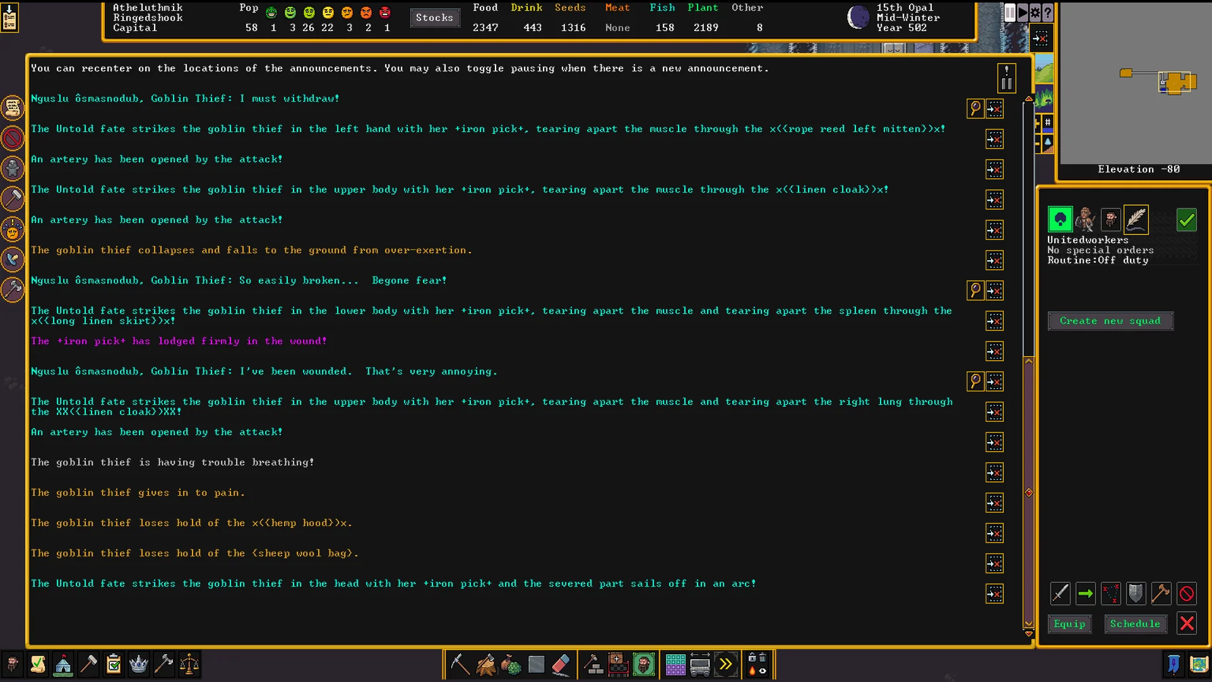Select the patrol route squad order
This screenshot has width=1212, height=682.
(x=1110, y=594)
